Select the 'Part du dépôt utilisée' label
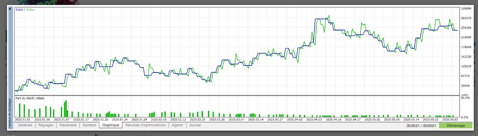The width and height of the screenshot is (478, 136). (30, 98)
